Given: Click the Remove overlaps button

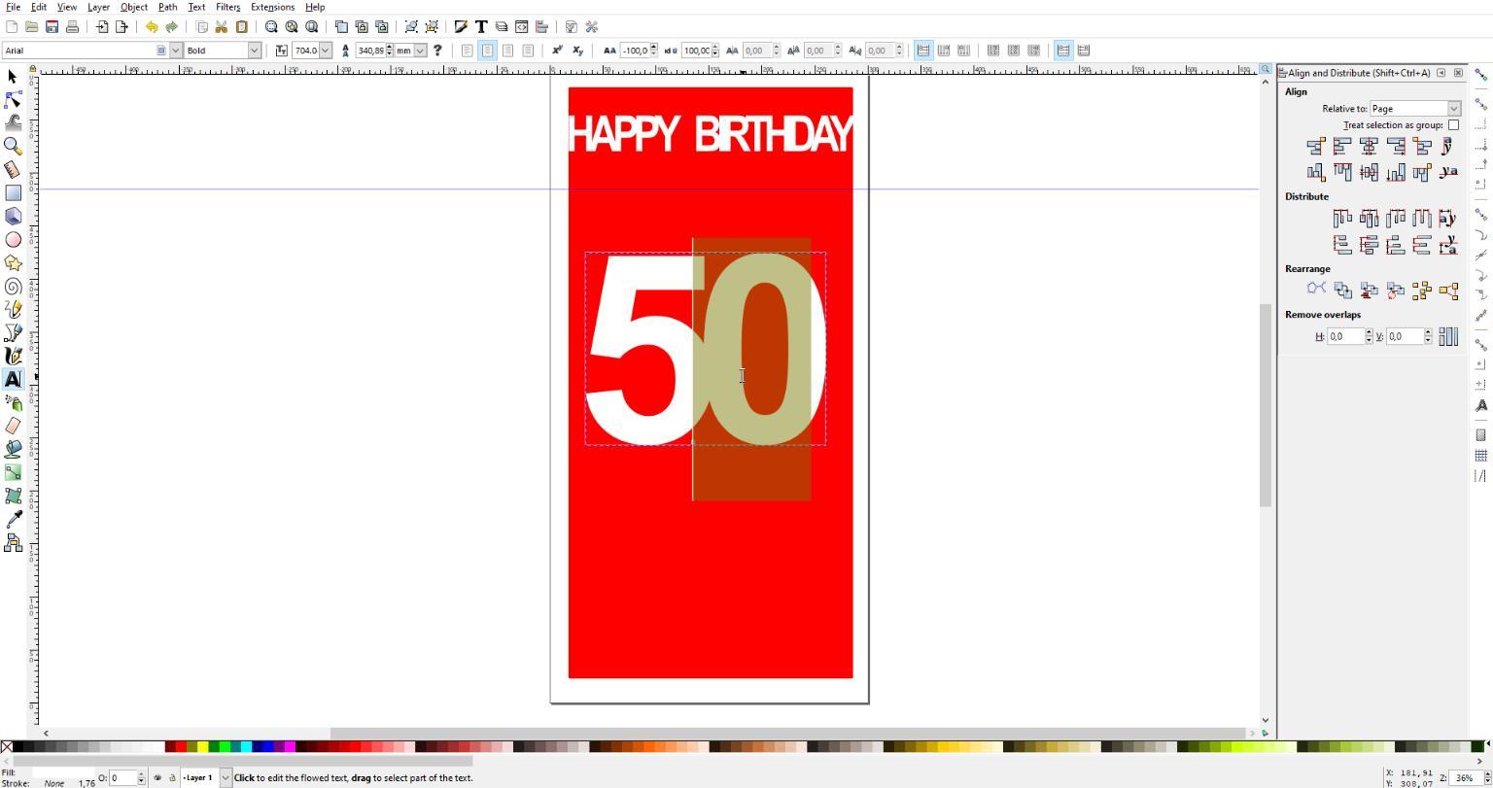Looking at the screenshot, I should tap(1448, 336).
